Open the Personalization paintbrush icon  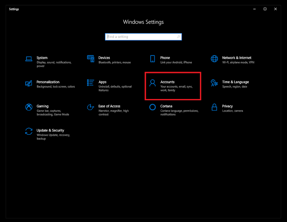[29, 83]
